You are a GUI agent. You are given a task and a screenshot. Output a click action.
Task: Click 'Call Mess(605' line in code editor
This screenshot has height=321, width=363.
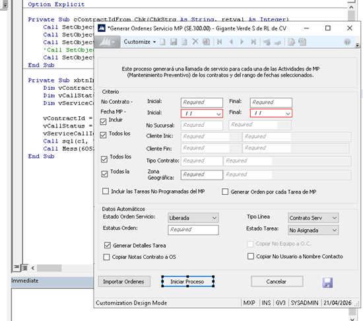pos(69,149)
